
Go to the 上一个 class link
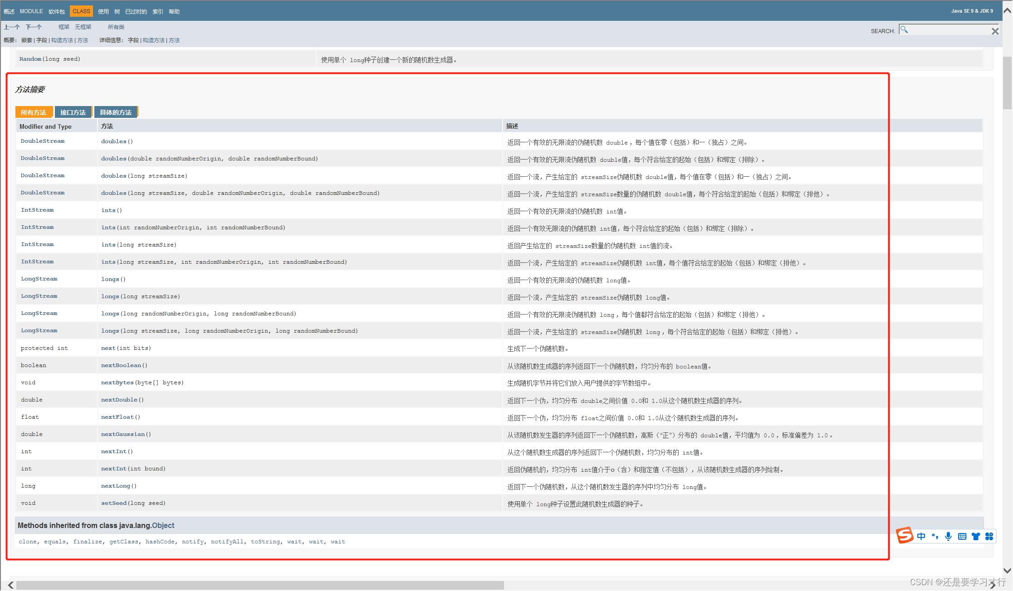12,27
